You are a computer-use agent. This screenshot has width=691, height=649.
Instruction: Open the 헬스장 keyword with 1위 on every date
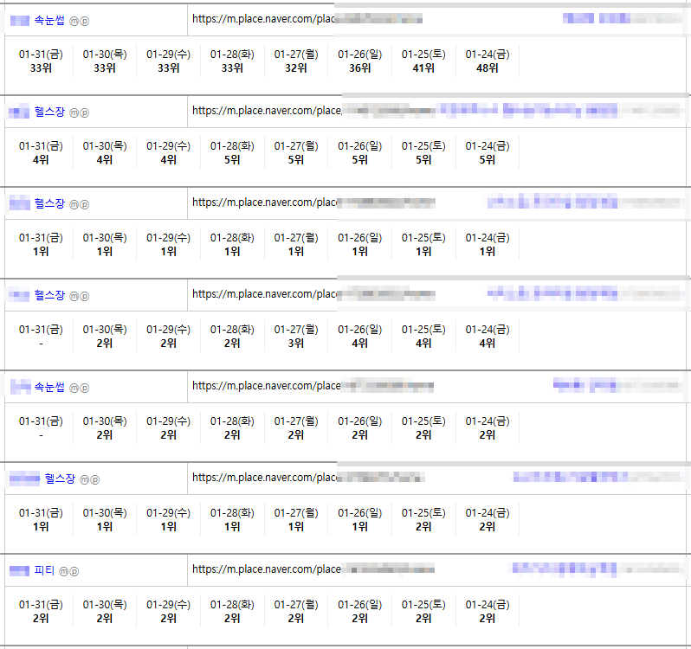click(49, 203)
